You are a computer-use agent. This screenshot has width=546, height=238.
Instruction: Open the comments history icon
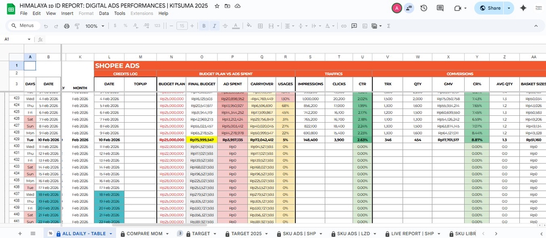(440, 8)
